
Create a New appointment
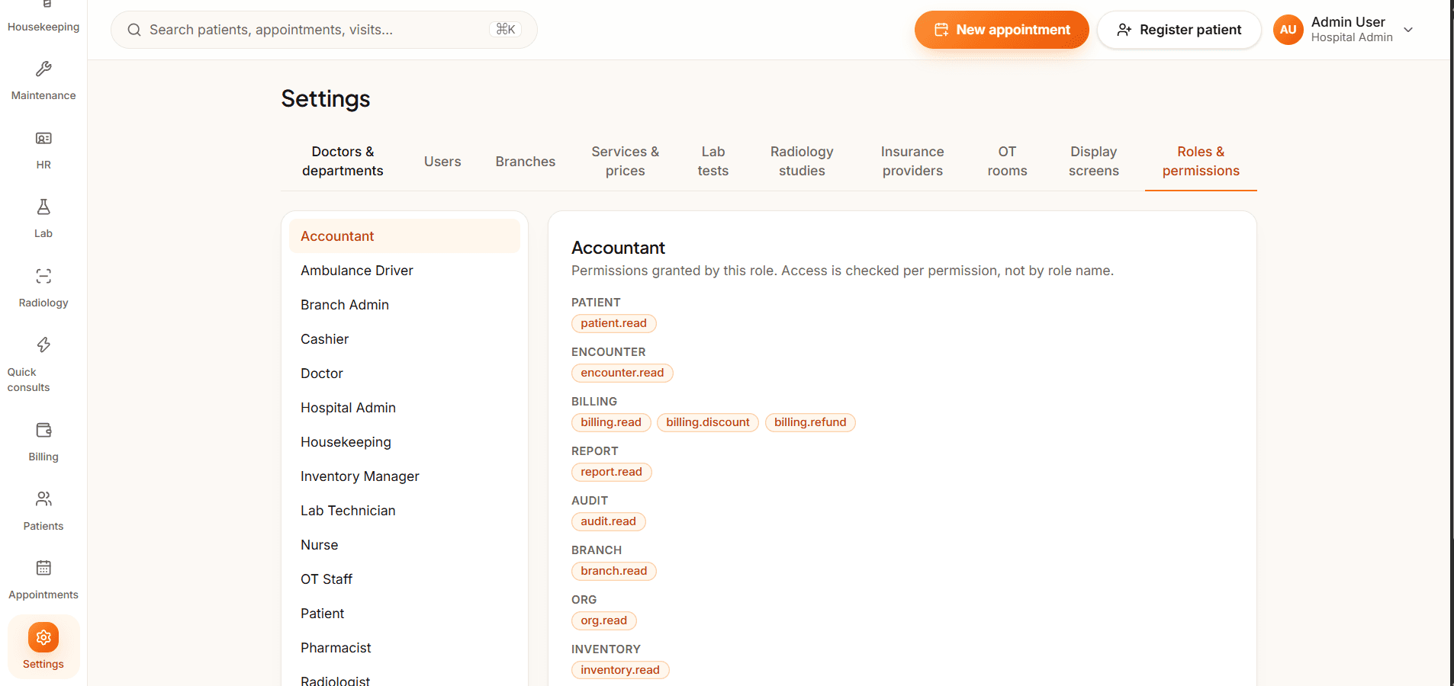[x=1002, y=30]
